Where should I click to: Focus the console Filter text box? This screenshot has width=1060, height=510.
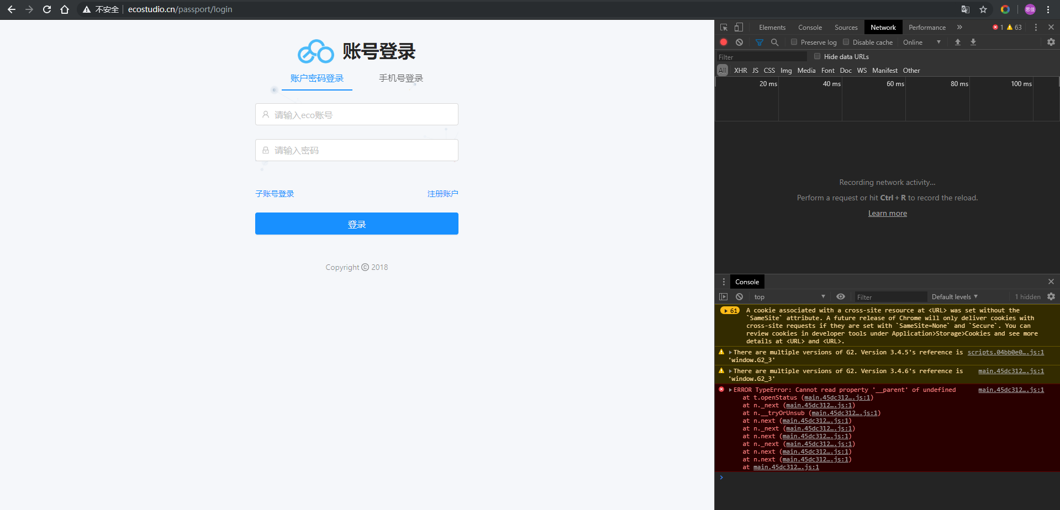890,297
